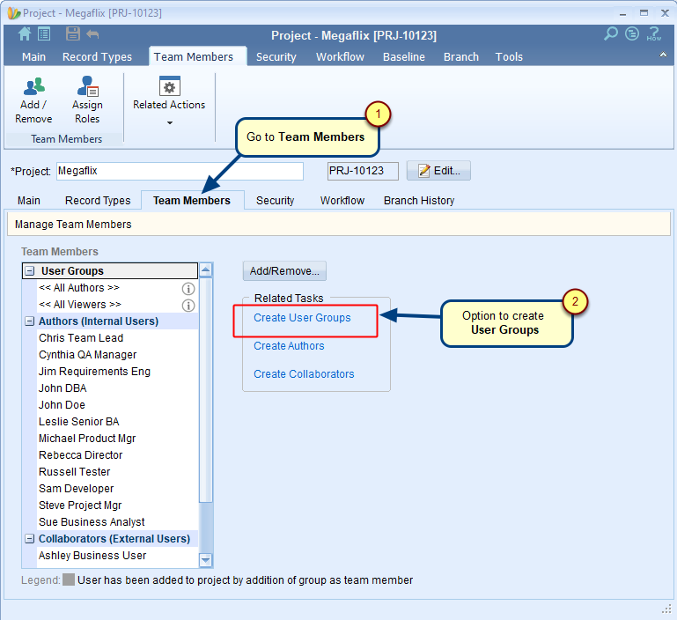The height and width of the screenshot is (620, 677).
Task: Open the Tools ribbon tab
Action: click(509, 56)
